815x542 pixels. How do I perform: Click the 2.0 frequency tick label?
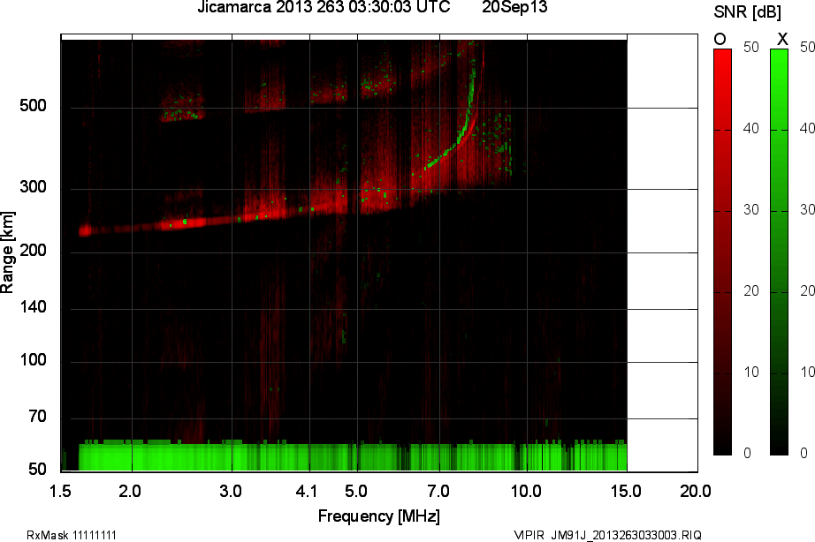[x=130, y=491]
